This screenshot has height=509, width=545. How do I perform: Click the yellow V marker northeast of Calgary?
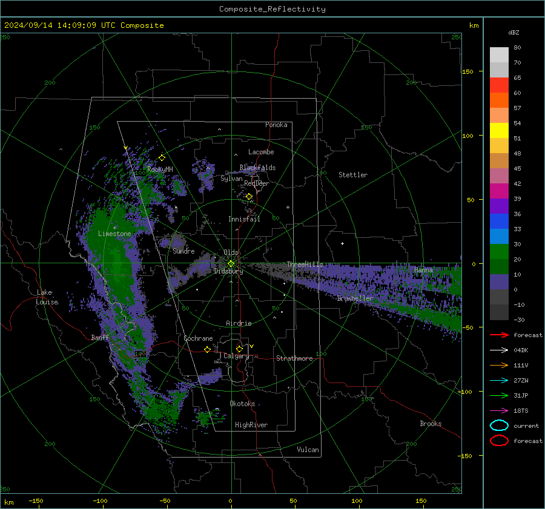pyautogui.click(x=252, y=346)
